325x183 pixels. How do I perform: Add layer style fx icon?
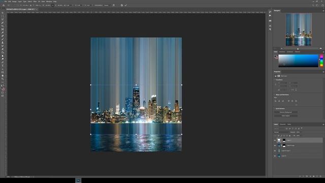[304, 176]
